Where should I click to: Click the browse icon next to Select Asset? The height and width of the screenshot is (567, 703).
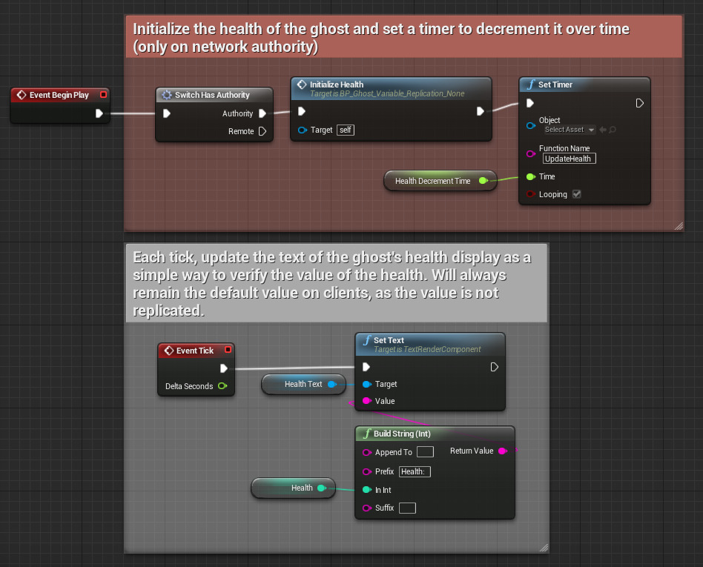point(613,130)
